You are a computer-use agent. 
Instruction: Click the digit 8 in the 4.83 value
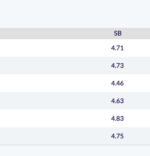pos(118,119)
